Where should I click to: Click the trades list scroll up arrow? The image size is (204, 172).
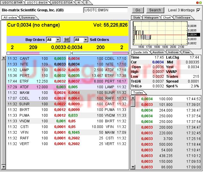click(133, 98)
